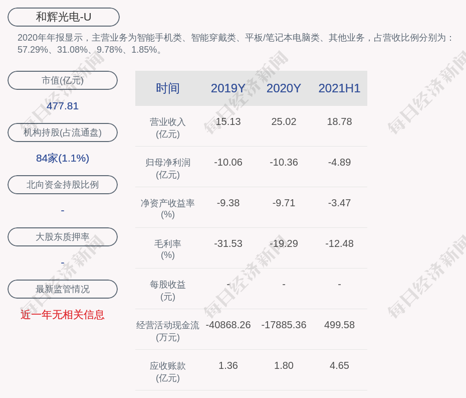Select the 2021H1 column header
Viewport: 466px width, 398px height.
[x=339, y=88]
